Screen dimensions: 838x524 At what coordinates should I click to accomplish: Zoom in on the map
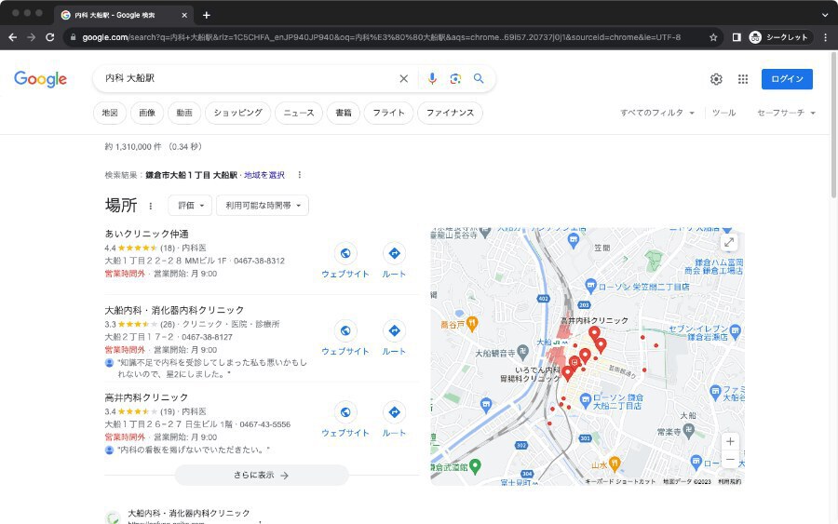[730, 441]
